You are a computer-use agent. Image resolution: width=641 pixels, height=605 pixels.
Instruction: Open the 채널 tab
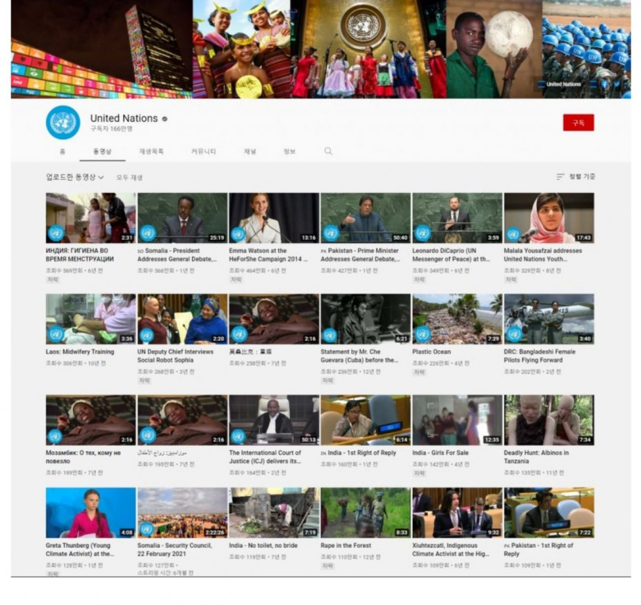coord(250,151)
